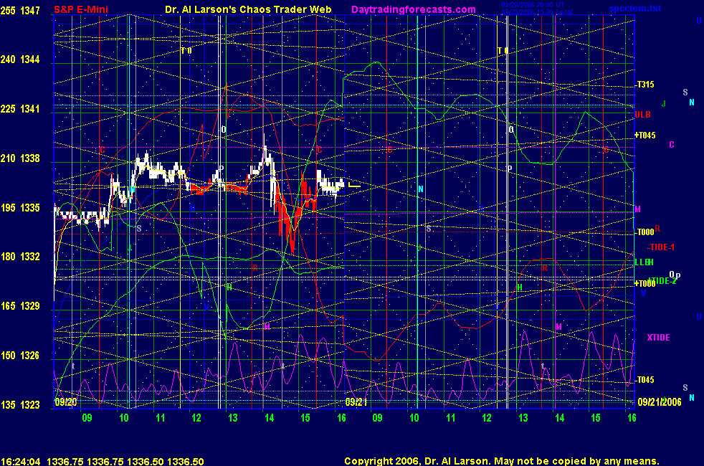
Task: Click the S&P E-Mini chart title
Action: pyautogui.click(x=81, y=9)
